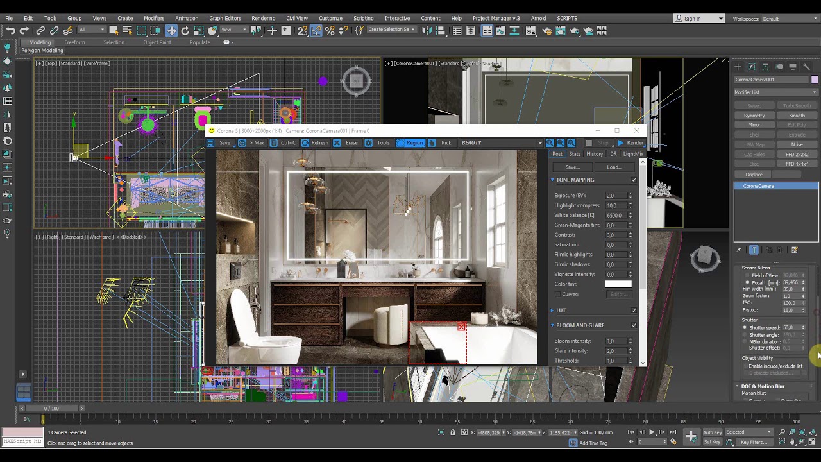Viewport: 821px width, 462px height.
Task: Open the Create tab plus icon in command panel
Action: tap(738, 67)
